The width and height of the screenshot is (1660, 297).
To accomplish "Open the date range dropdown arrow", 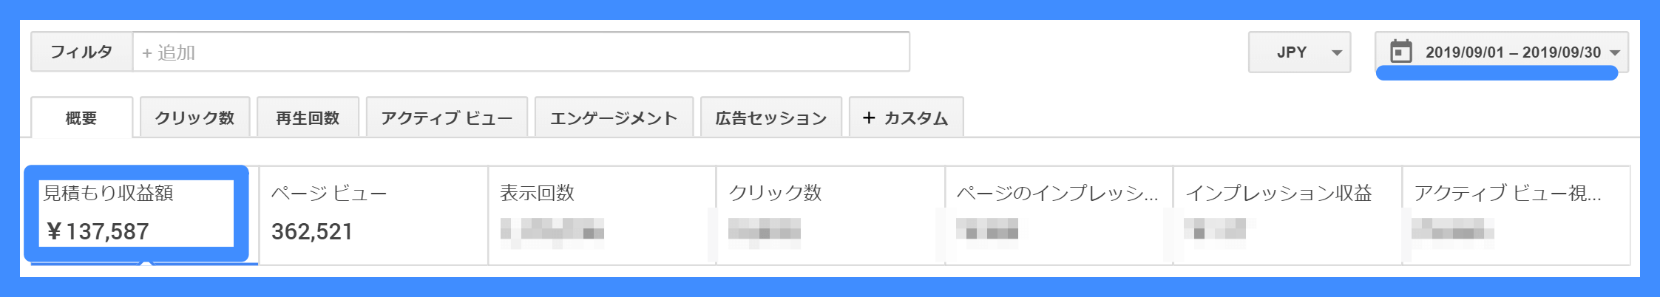I will pyautogui.click(x=1615, y=52).
